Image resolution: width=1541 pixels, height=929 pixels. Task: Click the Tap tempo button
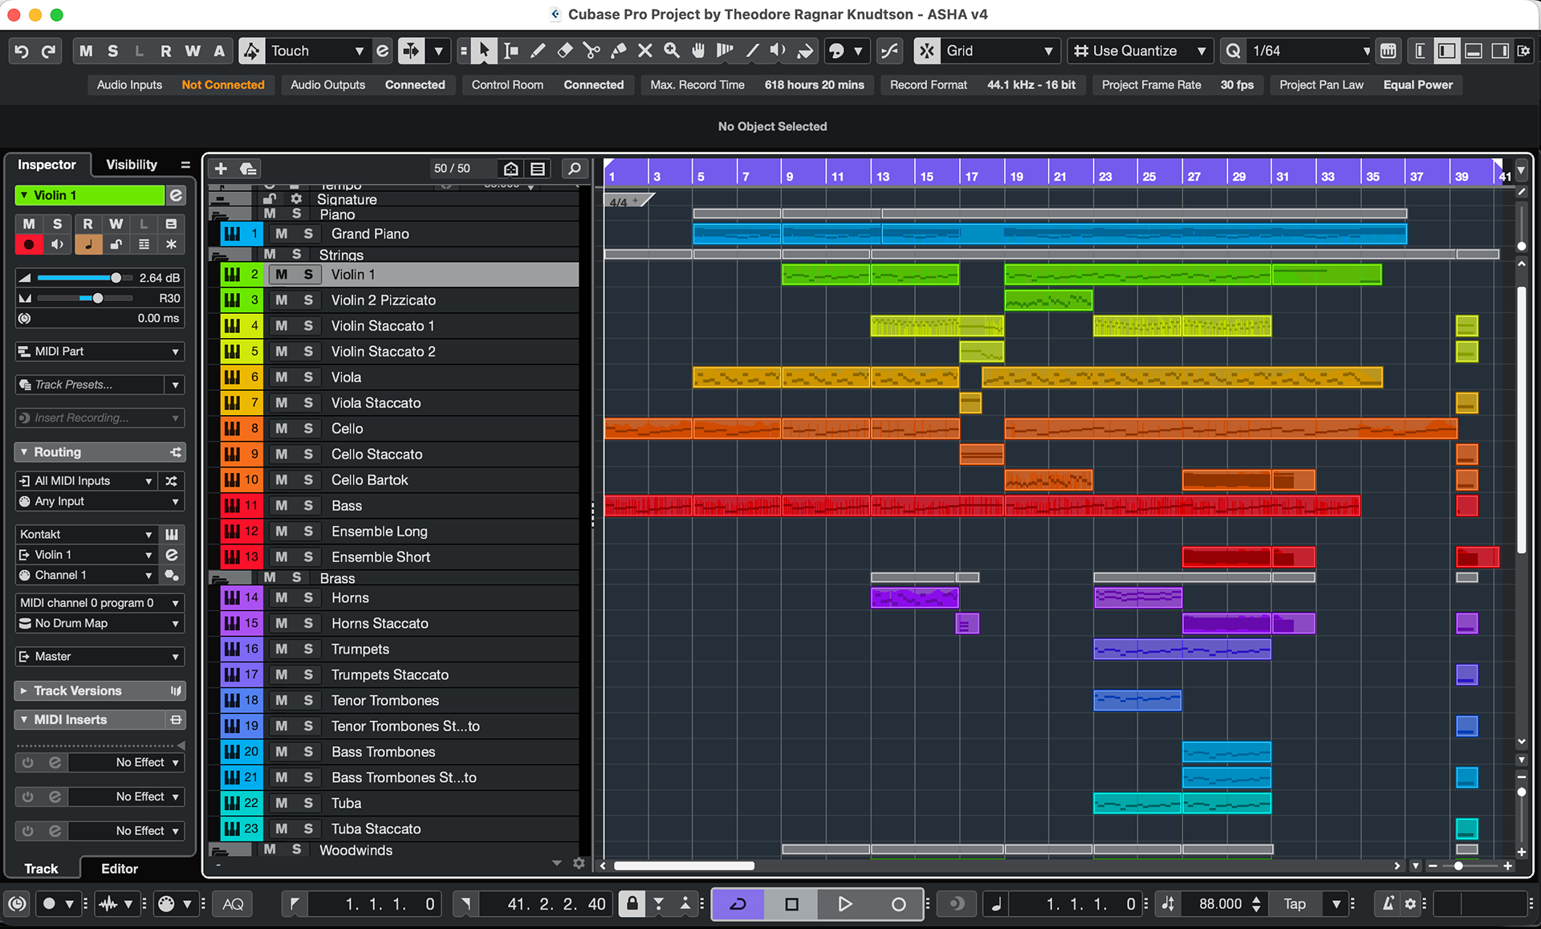[1294, 904]
